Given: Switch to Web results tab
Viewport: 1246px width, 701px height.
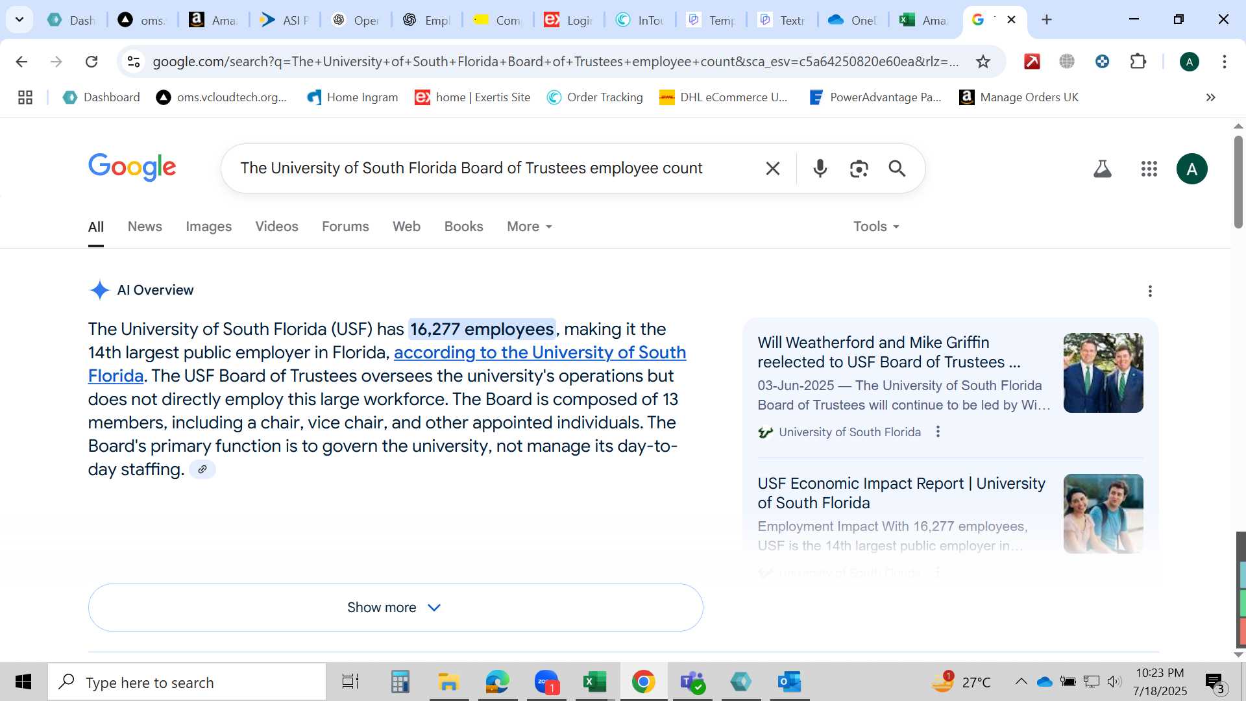Looking at the screenshot, I should click(406, 227).
